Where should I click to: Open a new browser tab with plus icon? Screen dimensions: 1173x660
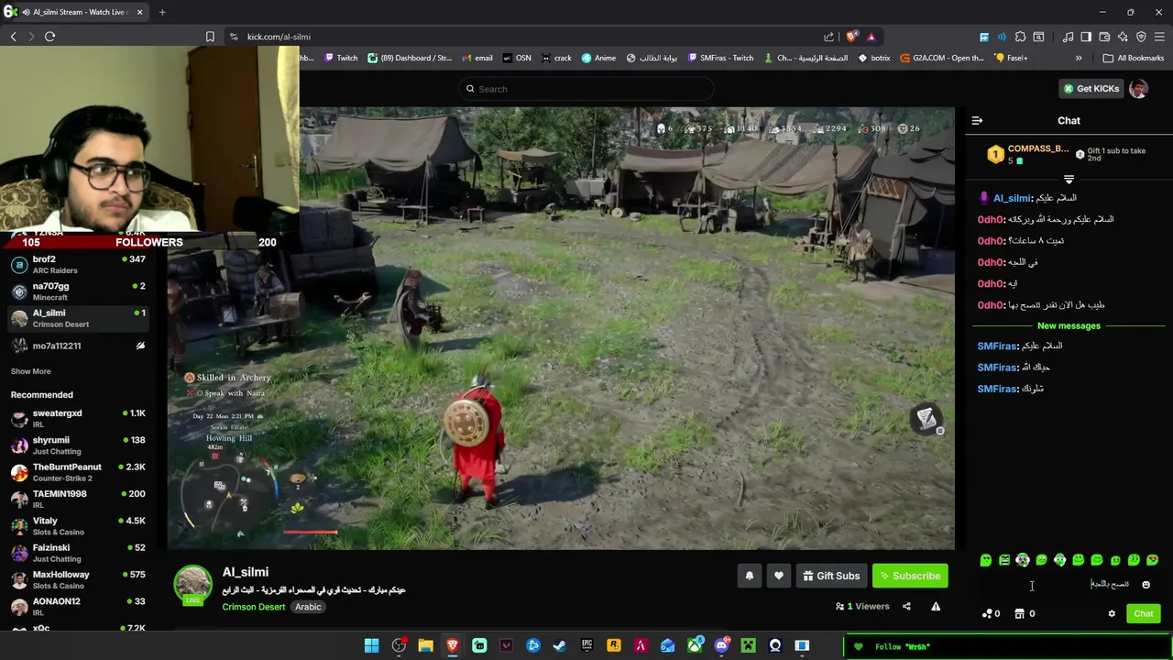point(162,12)
